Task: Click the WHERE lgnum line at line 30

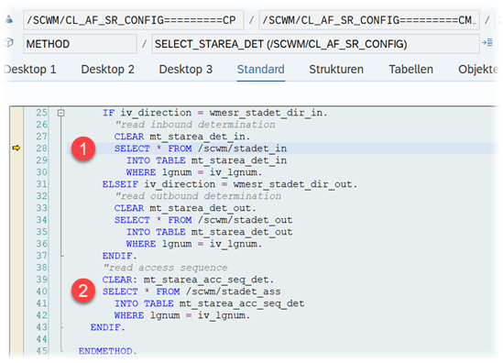Action: click(194, 172)
